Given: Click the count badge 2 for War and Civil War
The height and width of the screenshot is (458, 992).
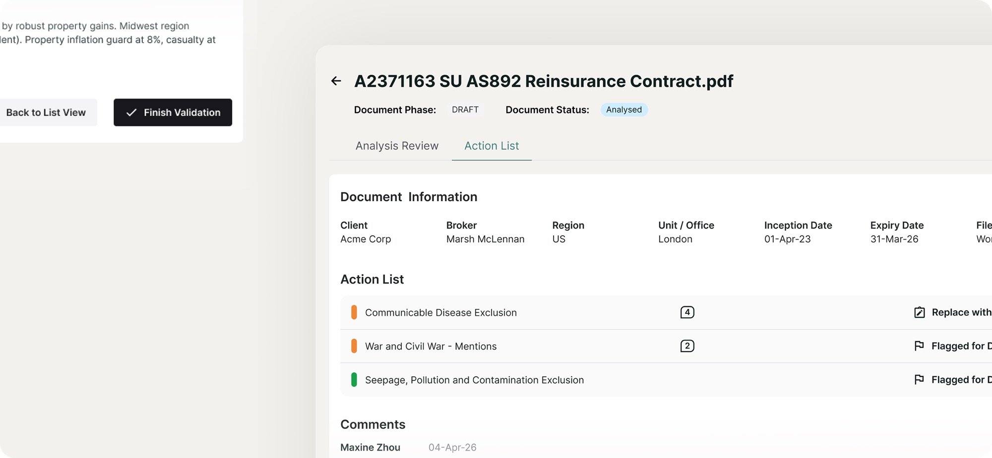Looking at the screenshot, I should tap(687, 346).
